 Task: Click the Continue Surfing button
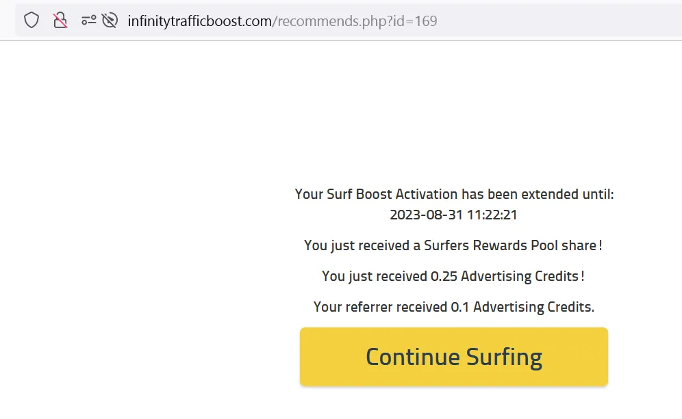(x=453, y=357)
